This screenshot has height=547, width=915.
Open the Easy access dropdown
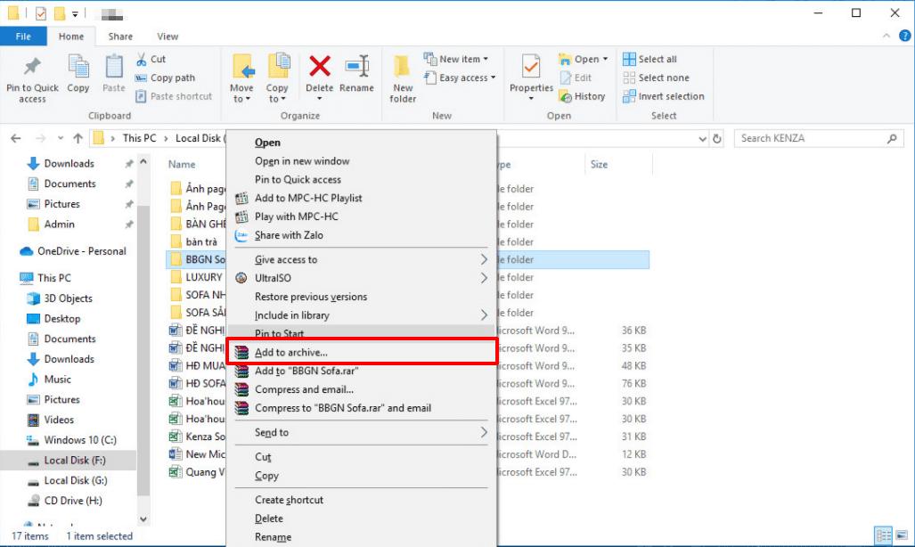coord(460,78)
